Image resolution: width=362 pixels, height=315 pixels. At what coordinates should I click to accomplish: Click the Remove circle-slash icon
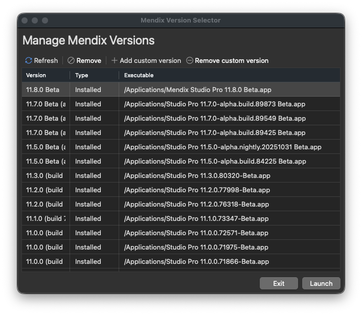coord(71,60)
